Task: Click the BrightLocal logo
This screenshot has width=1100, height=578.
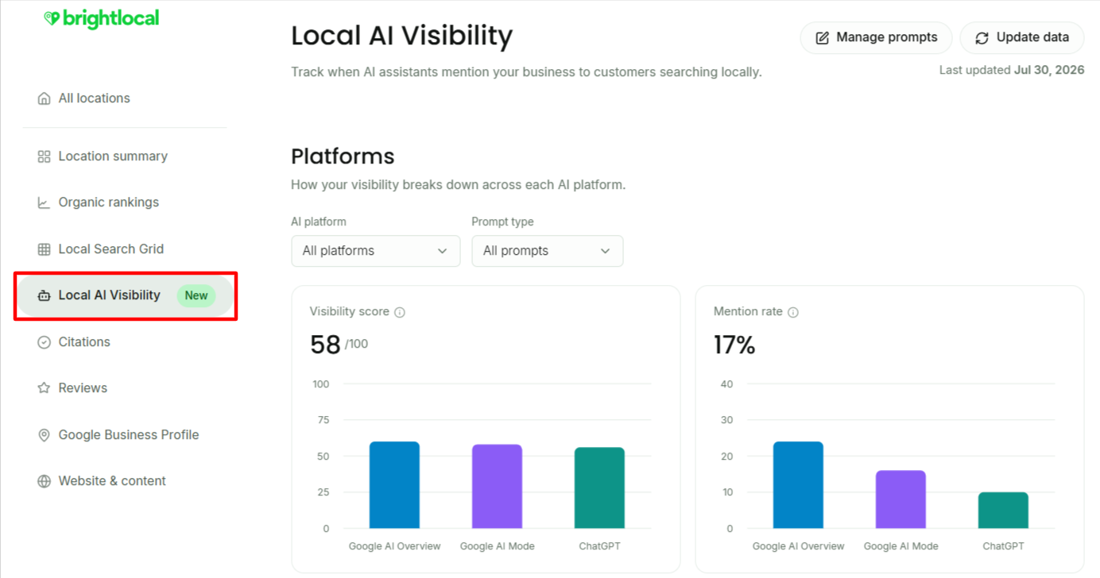Action: pos(101,18)
